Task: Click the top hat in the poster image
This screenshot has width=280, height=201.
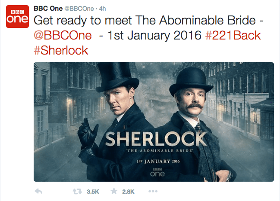Action: [x=117, y=77]
